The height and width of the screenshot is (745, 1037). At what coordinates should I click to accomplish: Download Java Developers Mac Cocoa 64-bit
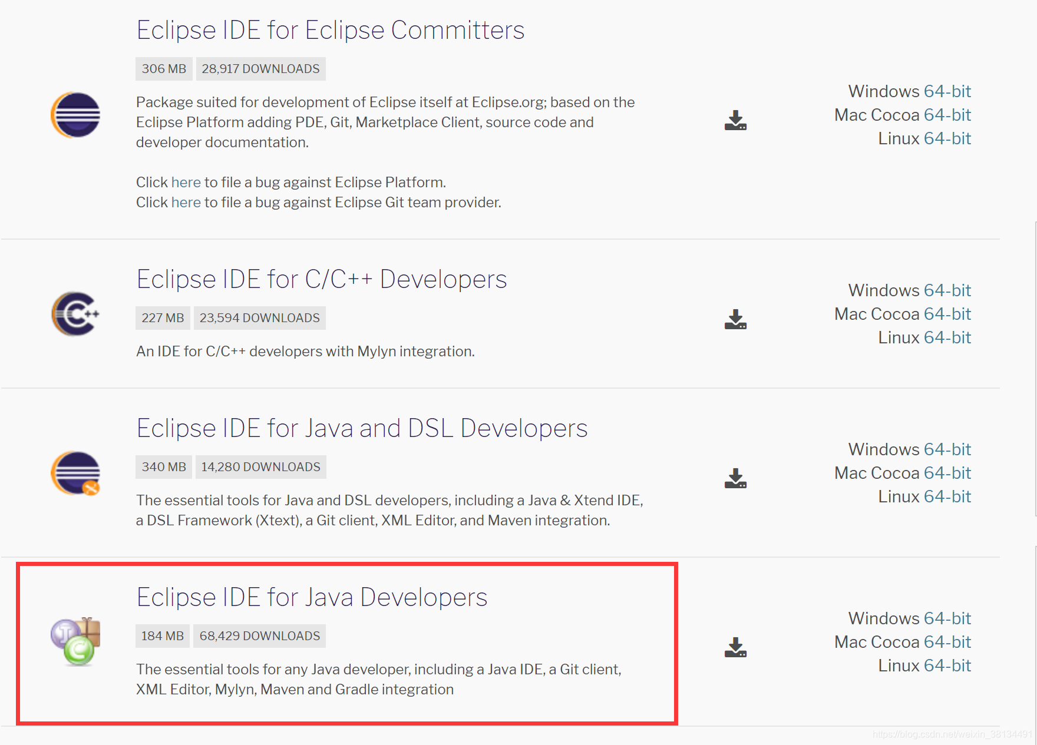tap(947, 642)
